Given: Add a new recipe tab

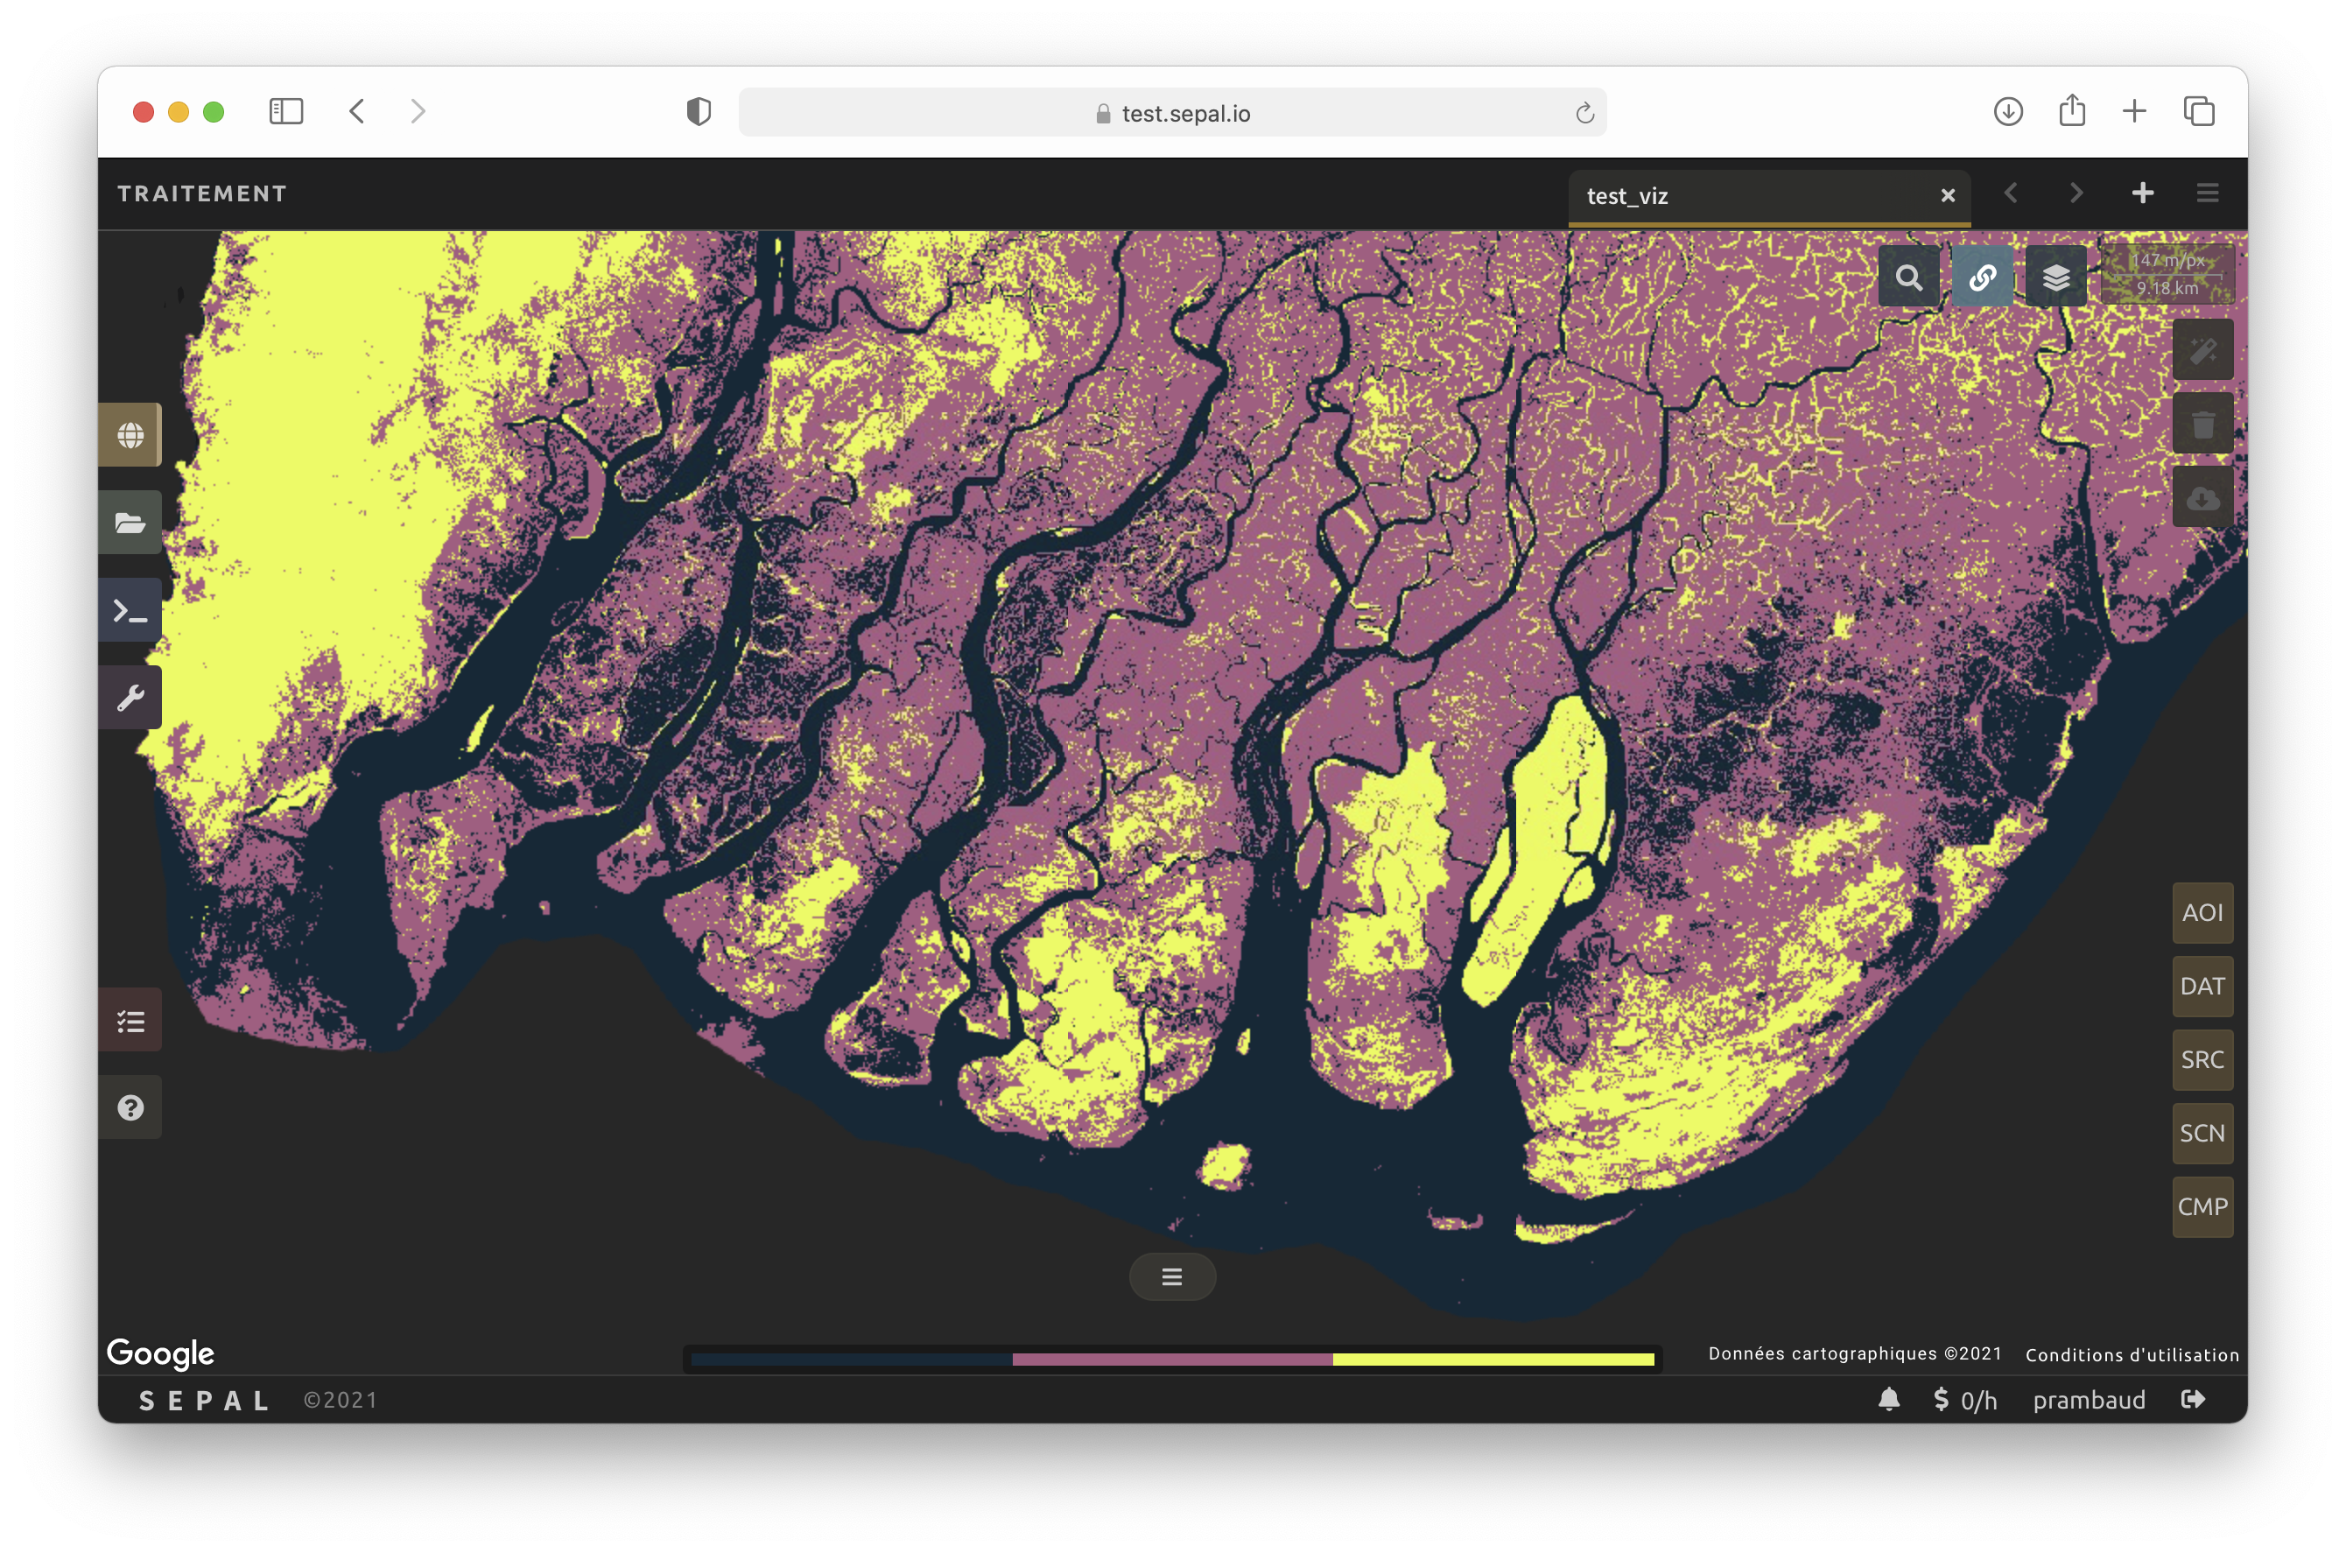Looking at the screenshot, I should tap(2142, 193).
